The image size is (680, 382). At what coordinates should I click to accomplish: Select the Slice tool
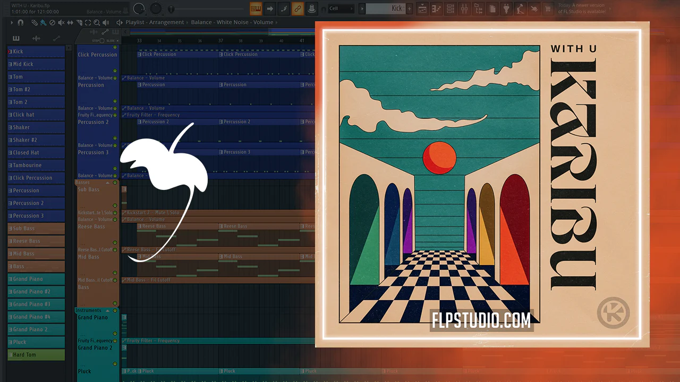pos(79,23)
